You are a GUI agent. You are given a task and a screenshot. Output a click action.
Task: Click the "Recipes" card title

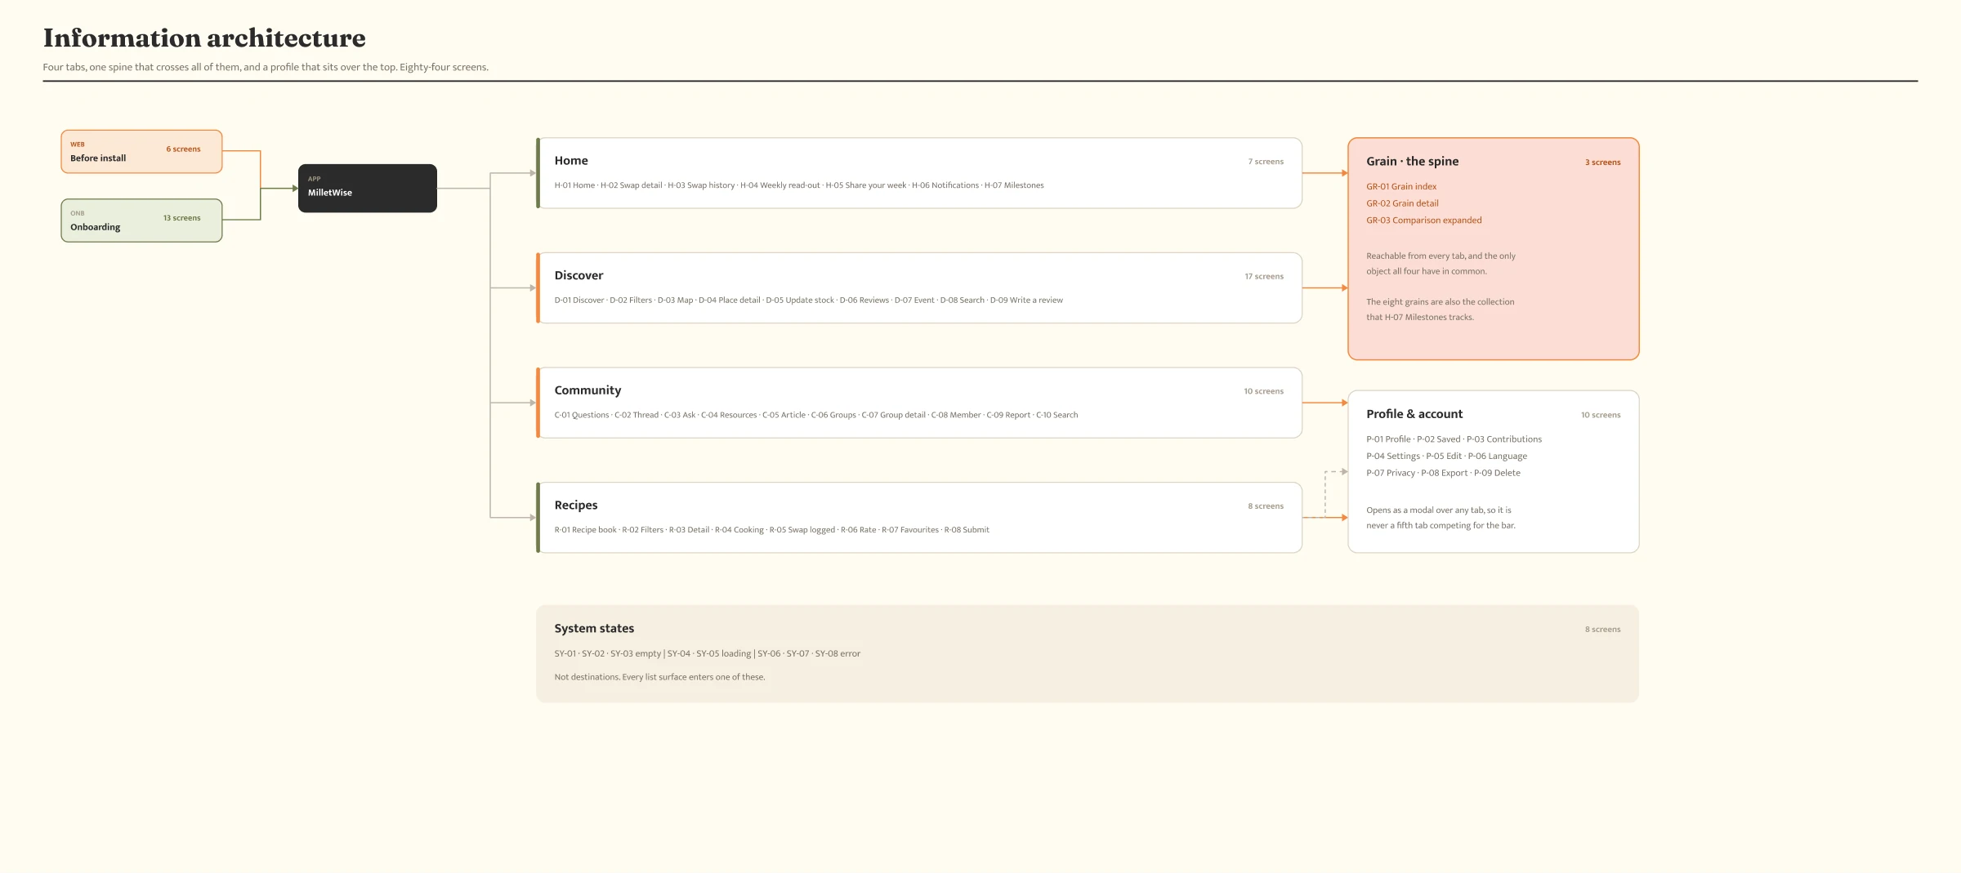576,506
